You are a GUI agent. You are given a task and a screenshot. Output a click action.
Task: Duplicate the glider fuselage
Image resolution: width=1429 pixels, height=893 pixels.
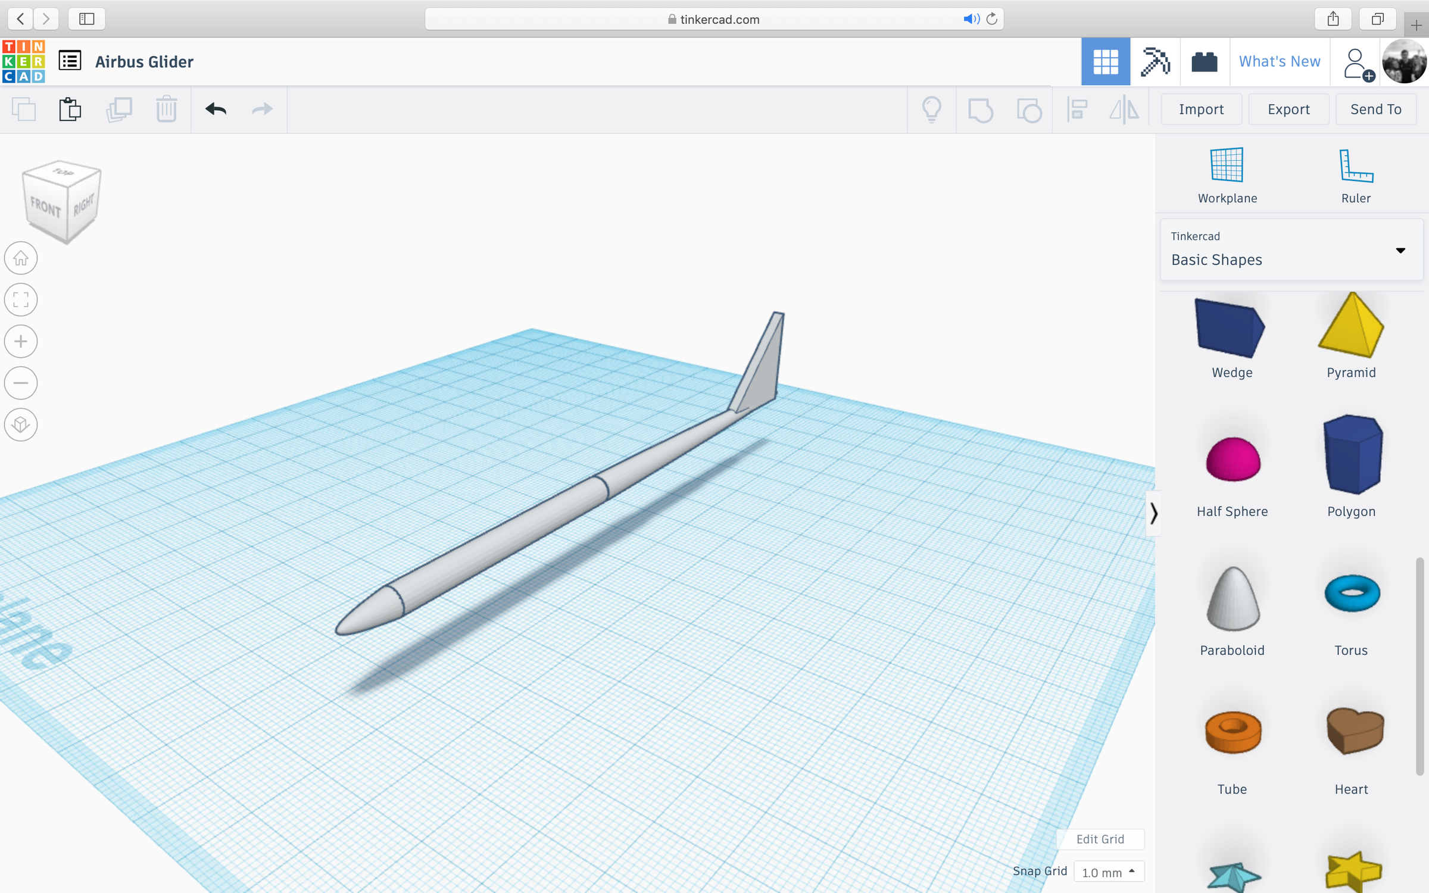119,110
